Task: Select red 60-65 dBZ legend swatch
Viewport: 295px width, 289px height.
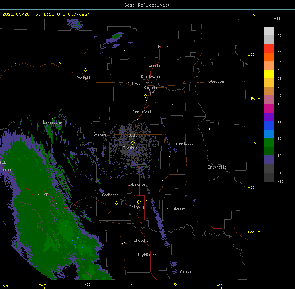Action: coord(269,48)
